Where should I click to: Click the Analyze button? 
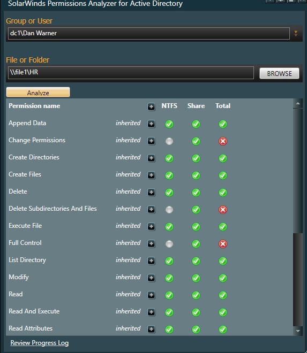pyautogui.click(x=38, y=93)
